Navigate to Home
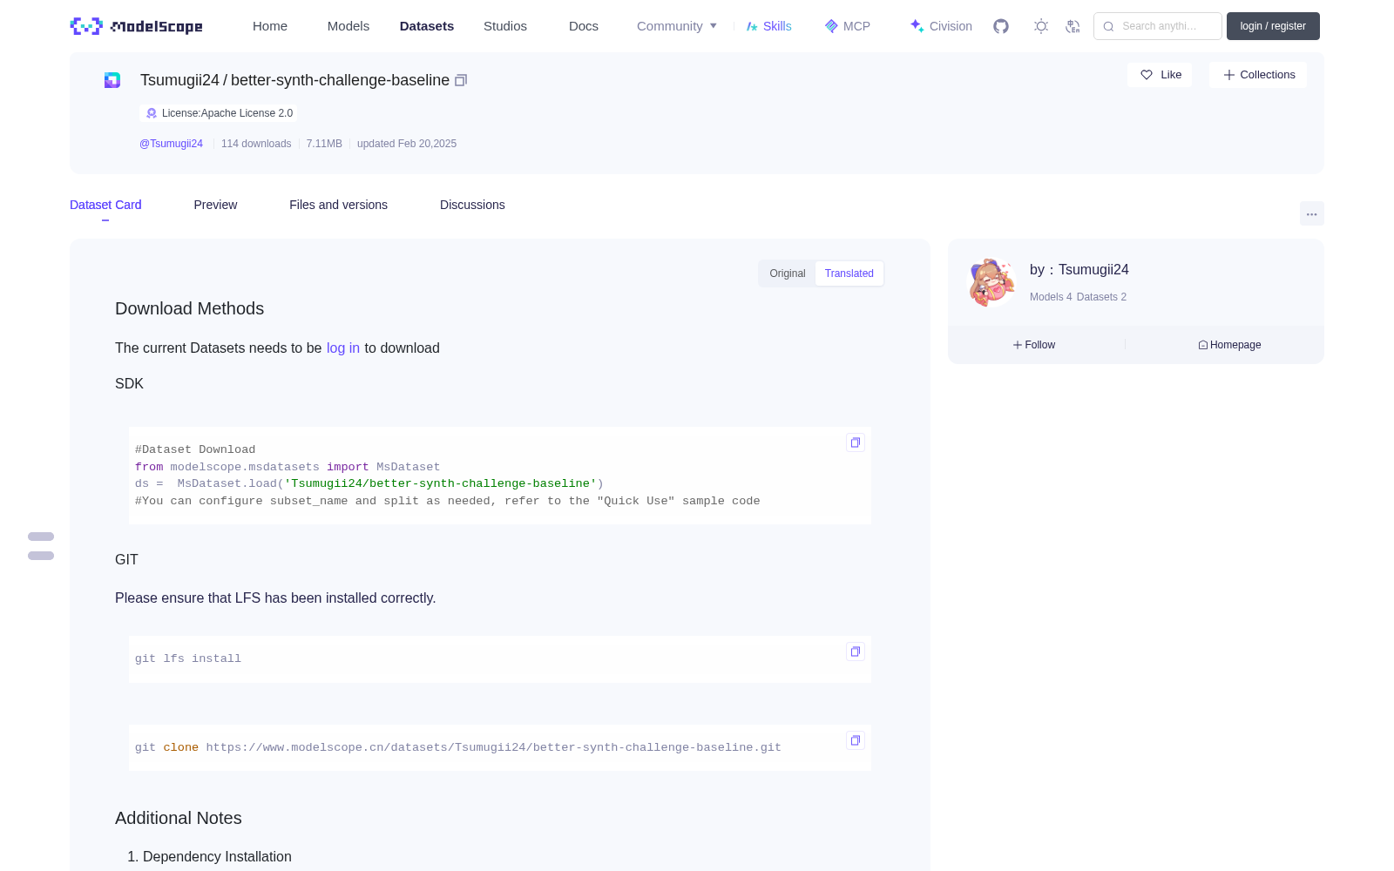The image size is (1394, 871). pos(270,26)
